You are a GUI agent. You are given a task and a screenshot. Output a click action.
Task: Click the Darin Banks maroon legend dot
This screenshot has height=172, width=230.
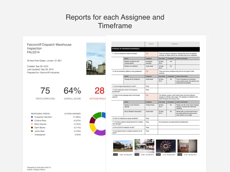point(32,127)
